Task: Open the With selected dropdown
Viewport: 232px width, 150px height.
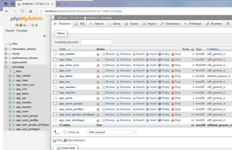Action: pos(112,132)
